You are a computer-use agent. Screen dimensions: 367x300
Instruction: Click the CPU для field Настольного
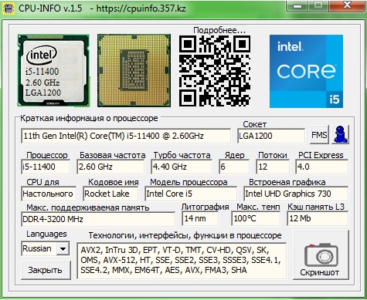coord(49,194)
